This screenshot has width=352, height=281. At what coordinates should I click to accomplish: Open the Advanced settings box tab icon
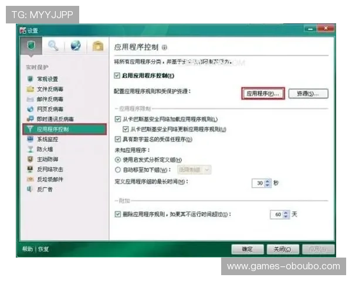tap(98, 46)
